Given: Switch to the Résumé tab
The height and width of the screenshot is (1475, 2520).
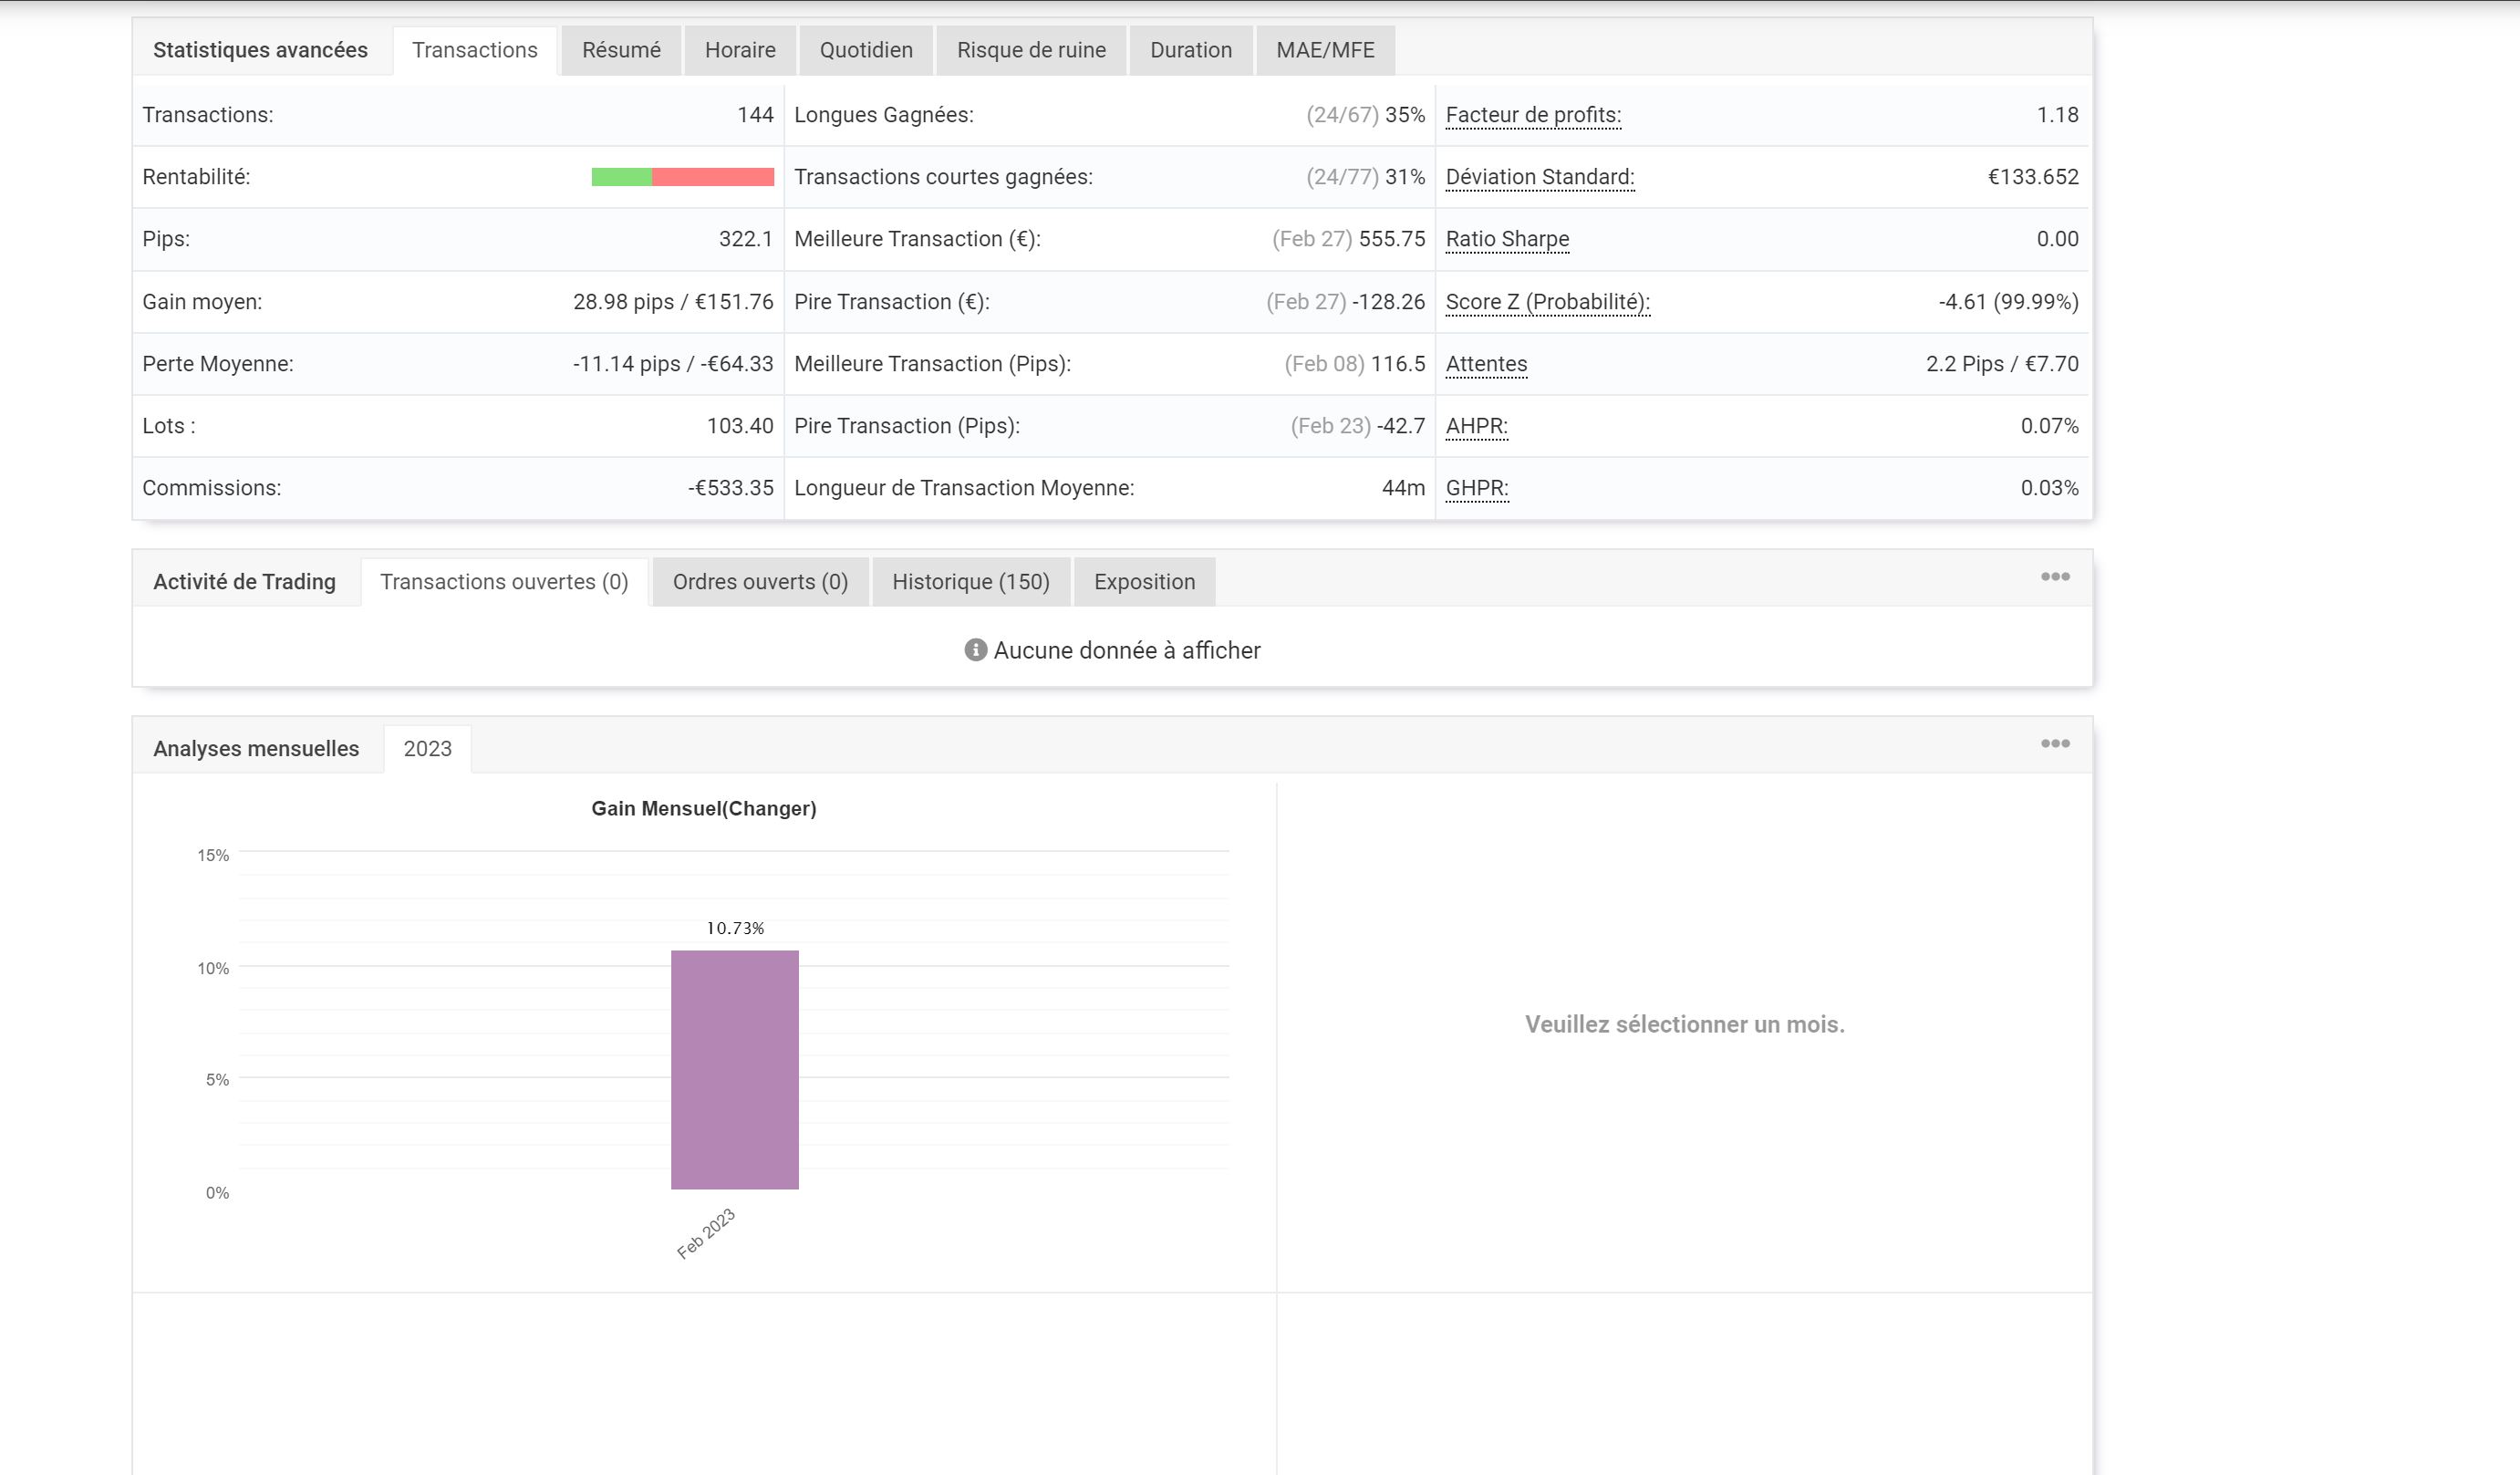Looking at the screenshot, I should pyautogui.click(x=621, y=51).
